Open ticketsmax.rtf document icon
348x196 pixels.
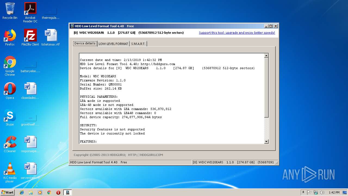point(51,38)
